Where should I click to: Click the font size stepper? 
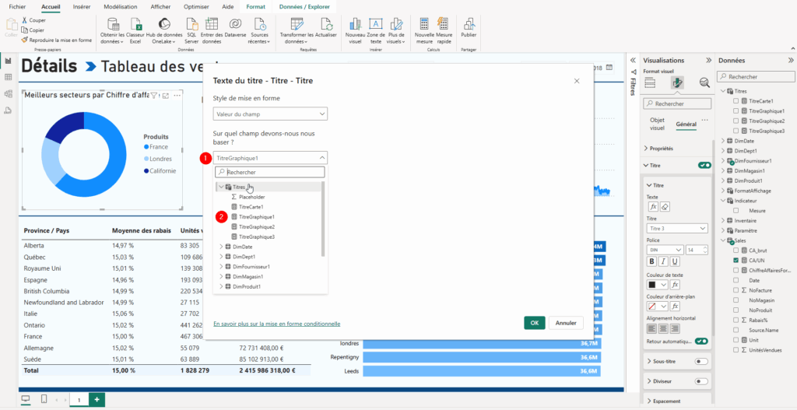pyautogui.click(x=705, y=250)
